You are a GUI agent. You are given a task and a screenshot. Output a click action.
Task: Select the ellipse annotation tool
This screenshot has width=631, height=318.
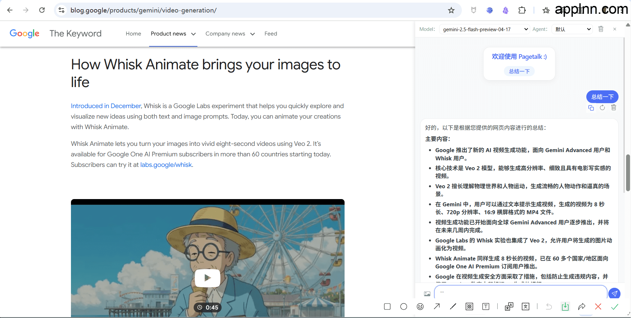point(404,307)
